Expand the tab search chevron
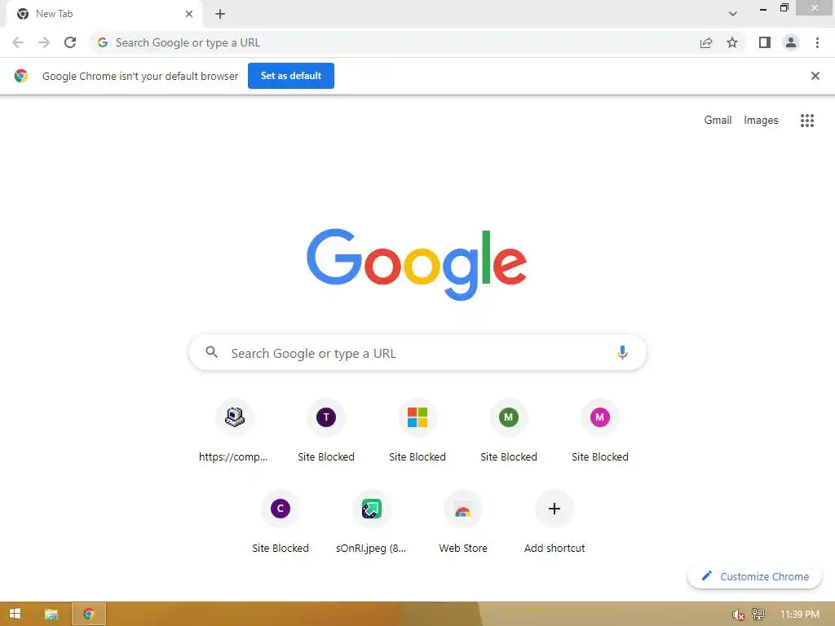The height and width of the screenshot is (626, 835). [733, 14]
